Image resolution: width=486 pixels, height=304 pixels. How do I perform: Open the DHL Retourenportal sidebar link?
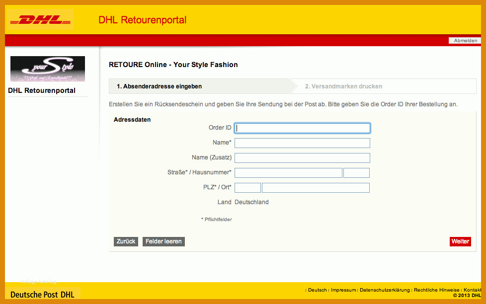click(x=42, y=90)
